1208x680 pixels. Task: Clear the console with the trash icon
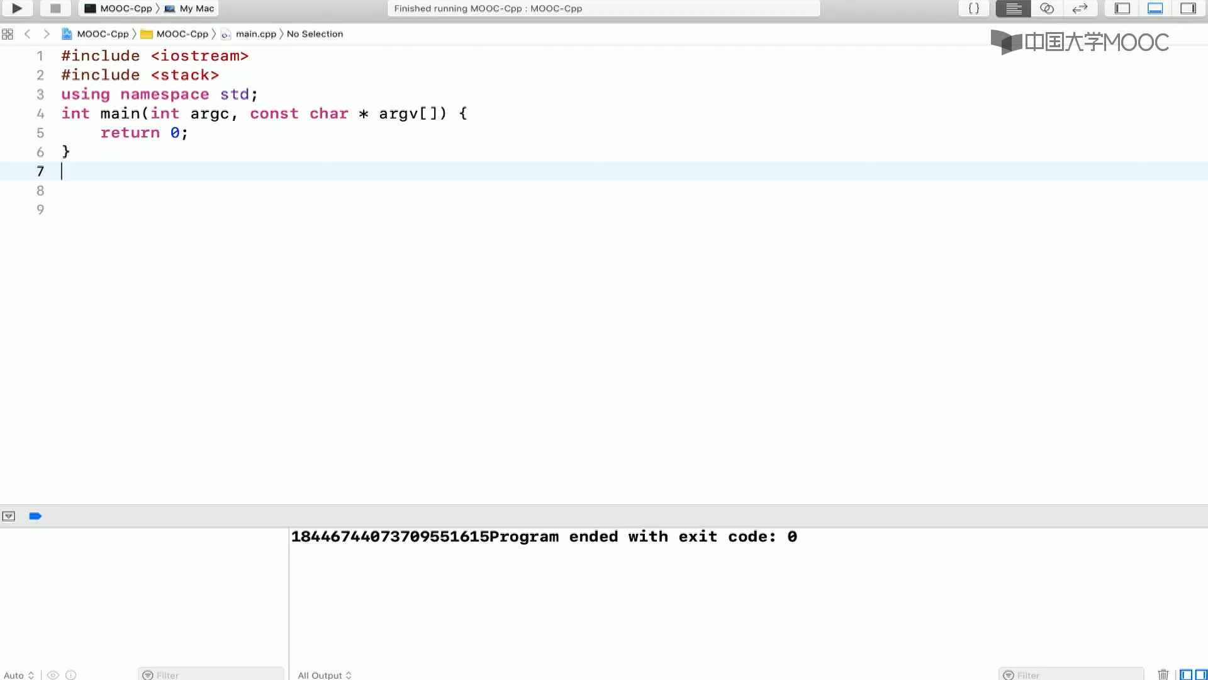(1163, 674)
